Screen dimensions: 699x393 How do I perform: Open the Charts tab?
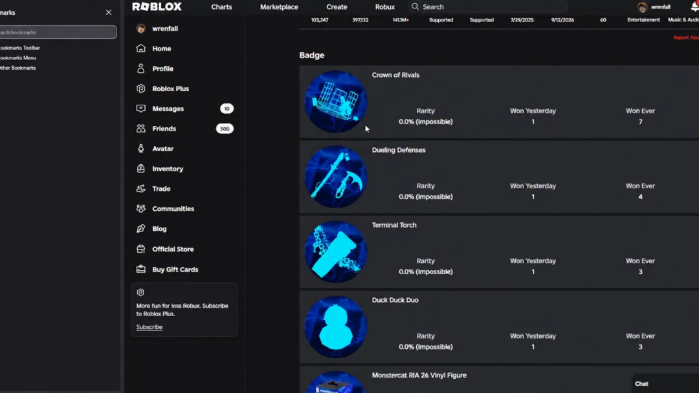(x=221, y=7)
